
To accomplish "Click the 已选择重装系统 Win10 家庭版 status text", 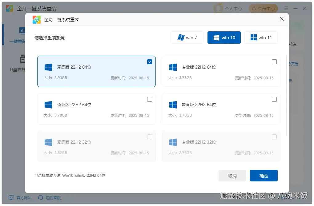I will 70,175.
